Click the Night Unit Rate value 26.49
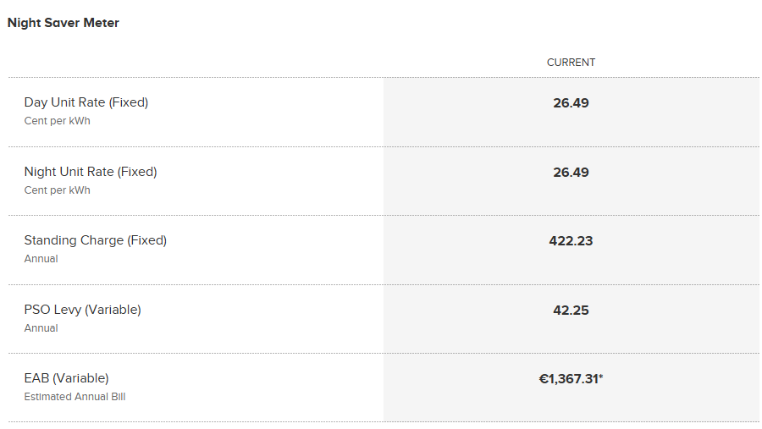 571,173
